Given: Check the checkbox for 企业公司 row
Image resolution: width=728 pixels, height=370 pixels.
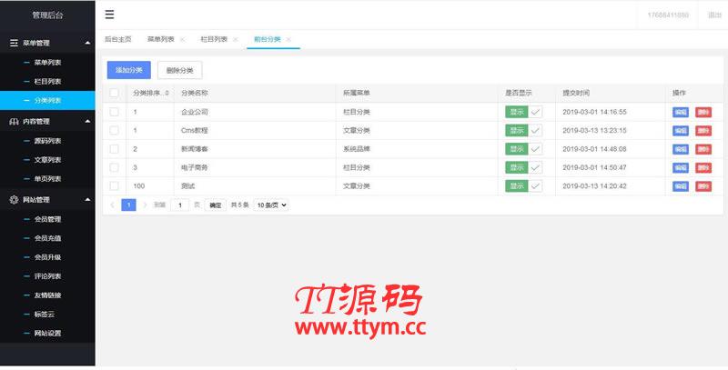Looking at the screenshot, I should coord(114,112).
